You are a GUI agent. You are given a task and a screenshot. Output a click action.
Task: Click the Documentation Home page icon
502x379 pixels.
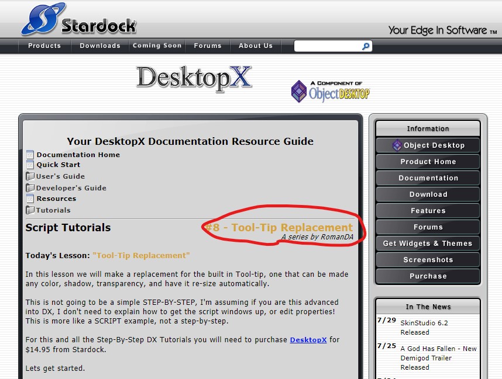pyautogui.click(x=30, y=155)
